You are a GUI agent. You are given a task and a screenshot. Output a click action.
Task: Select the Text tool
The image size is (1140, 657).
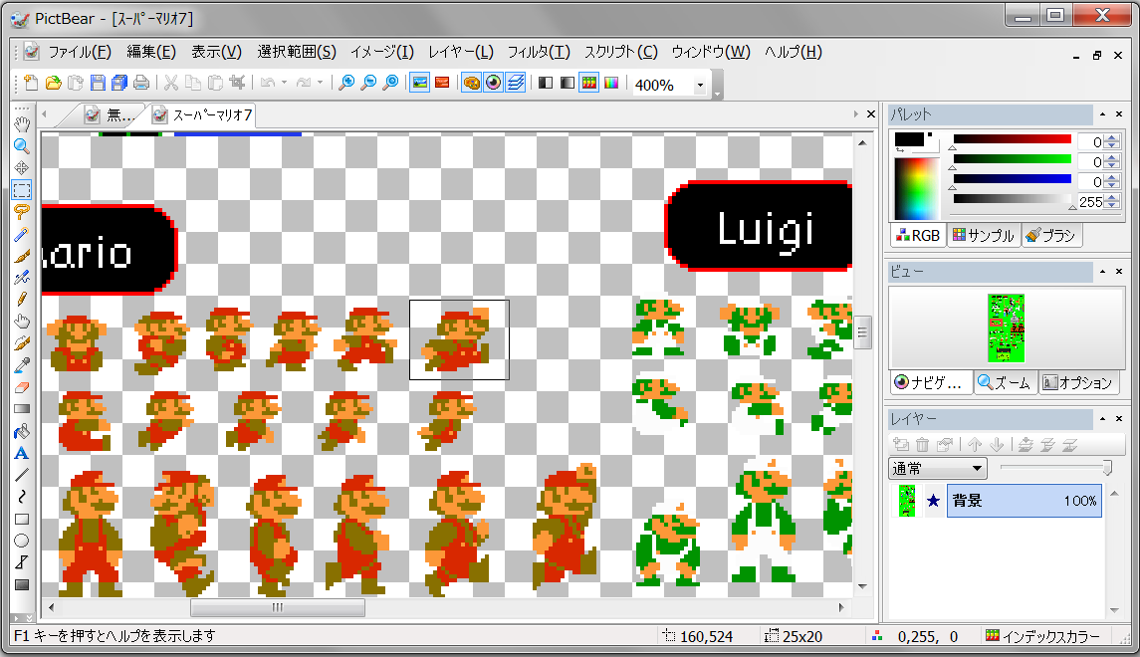click(x=22, y=454)
